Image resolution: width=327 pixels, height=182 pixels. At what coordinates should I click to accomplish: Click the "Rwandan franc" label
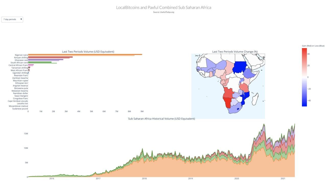(21, 76)
